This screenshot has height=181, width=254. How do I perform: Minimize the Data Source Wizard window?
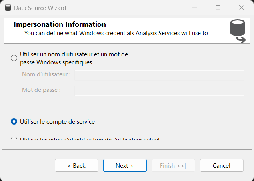click(195, 8)
